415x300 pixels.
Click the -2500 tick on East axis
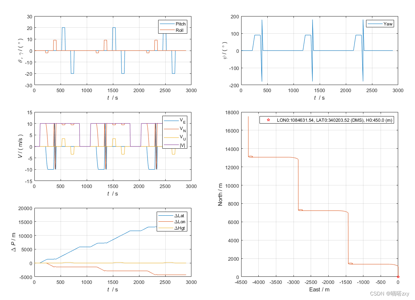[x=311, y=282]
